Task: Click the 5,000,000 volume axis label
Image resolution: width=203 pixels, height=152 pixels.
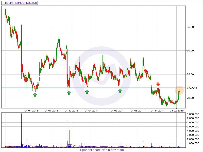Action: click(x=193, y=127)
